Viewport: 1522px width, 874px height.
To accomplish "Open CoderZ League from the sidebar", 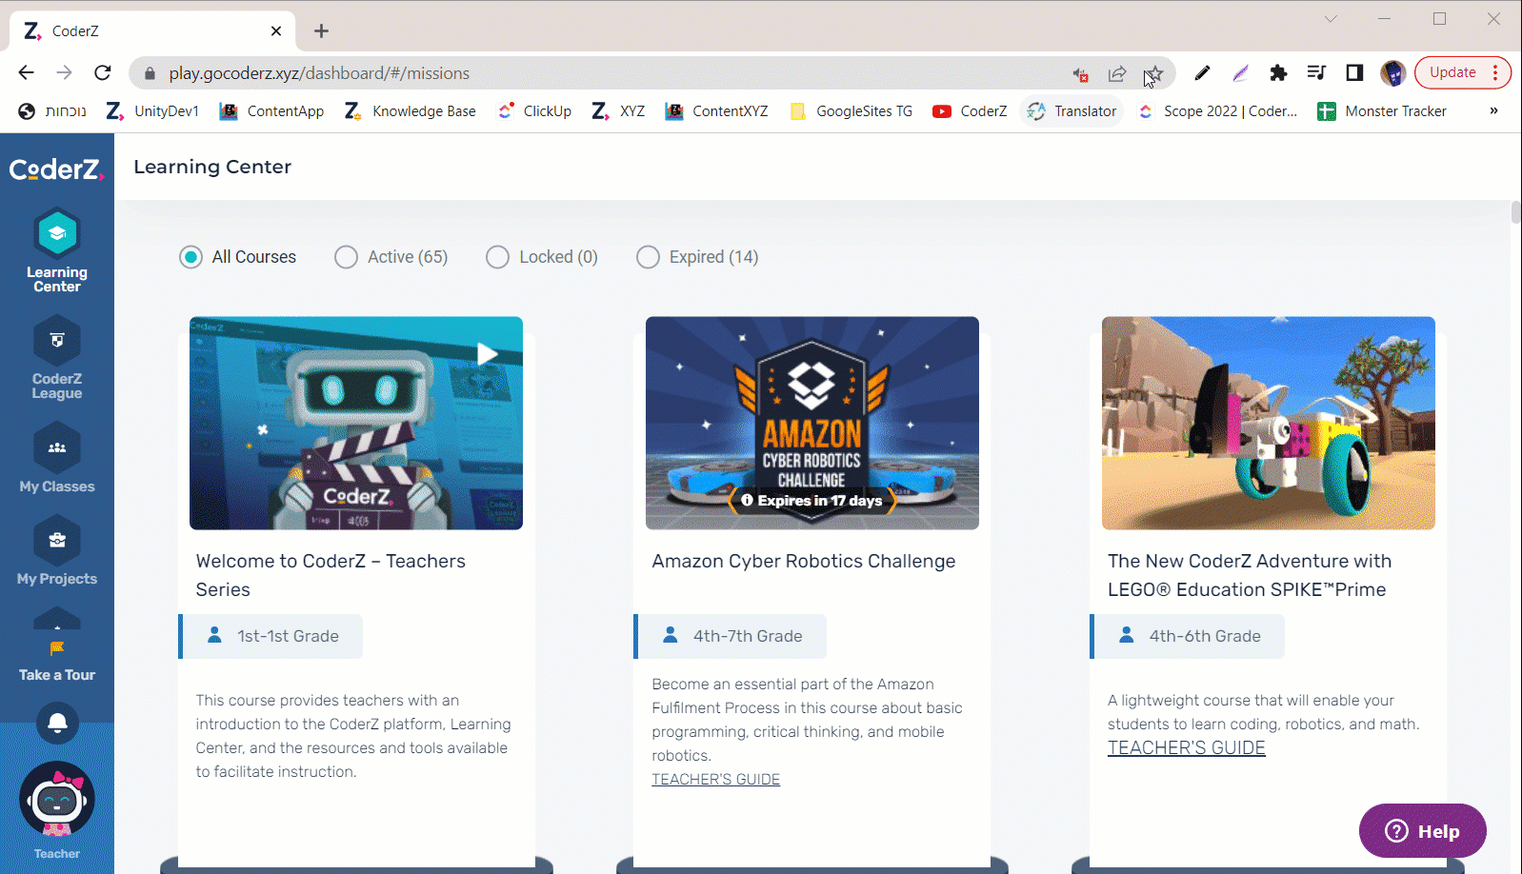I will pos(57,358).
